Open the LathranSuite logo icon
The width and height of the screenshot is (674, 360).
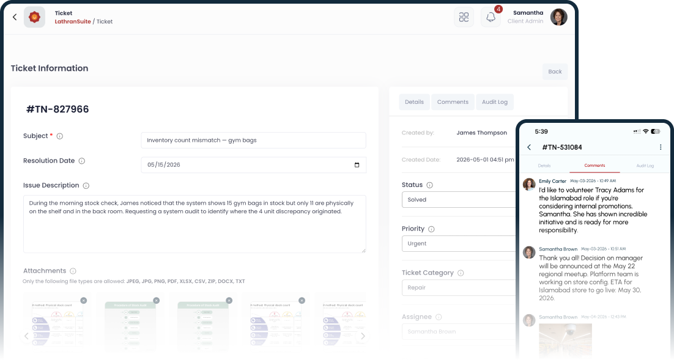tap(34, 17)
